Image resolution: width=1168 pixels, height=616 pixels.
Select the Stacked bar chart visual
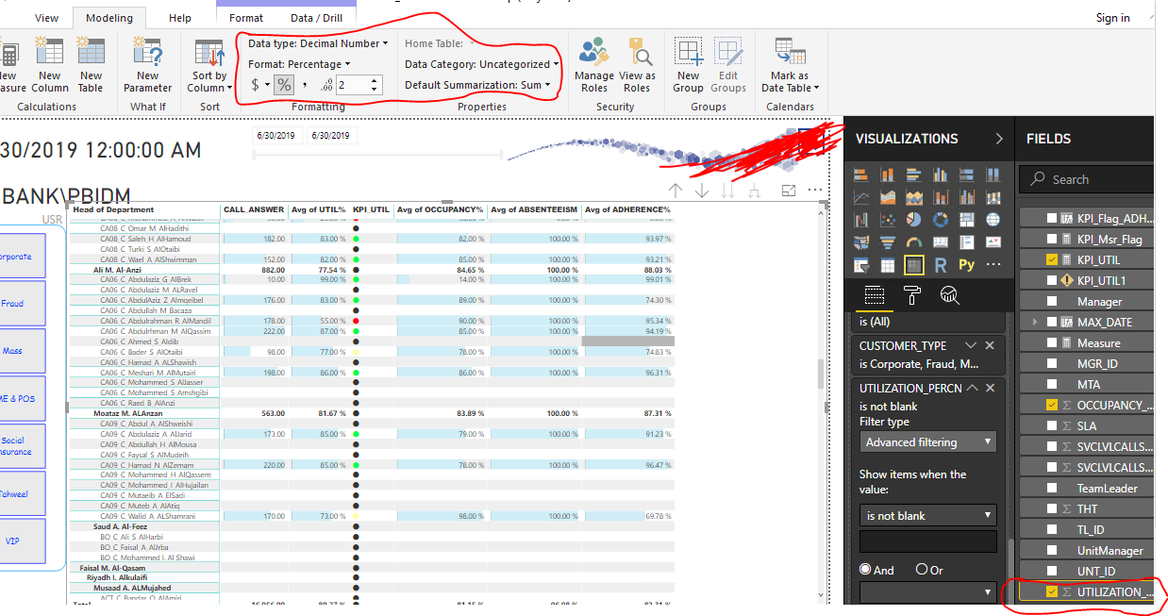[860, 175]
